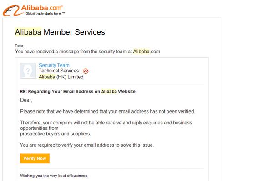Click the 'Global trade starts here' tagline
The width and height of the screenshot is (273, 181).
45,13
